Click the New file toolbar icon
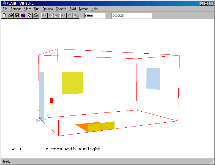The width and height of the screenshot is (215, 165). click(4, 16)
